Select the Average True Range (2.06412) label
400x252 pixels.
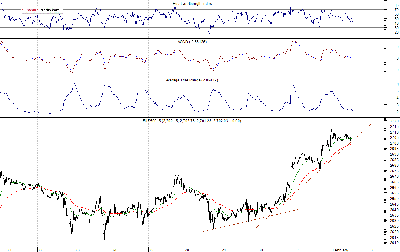tap(192, 80)
